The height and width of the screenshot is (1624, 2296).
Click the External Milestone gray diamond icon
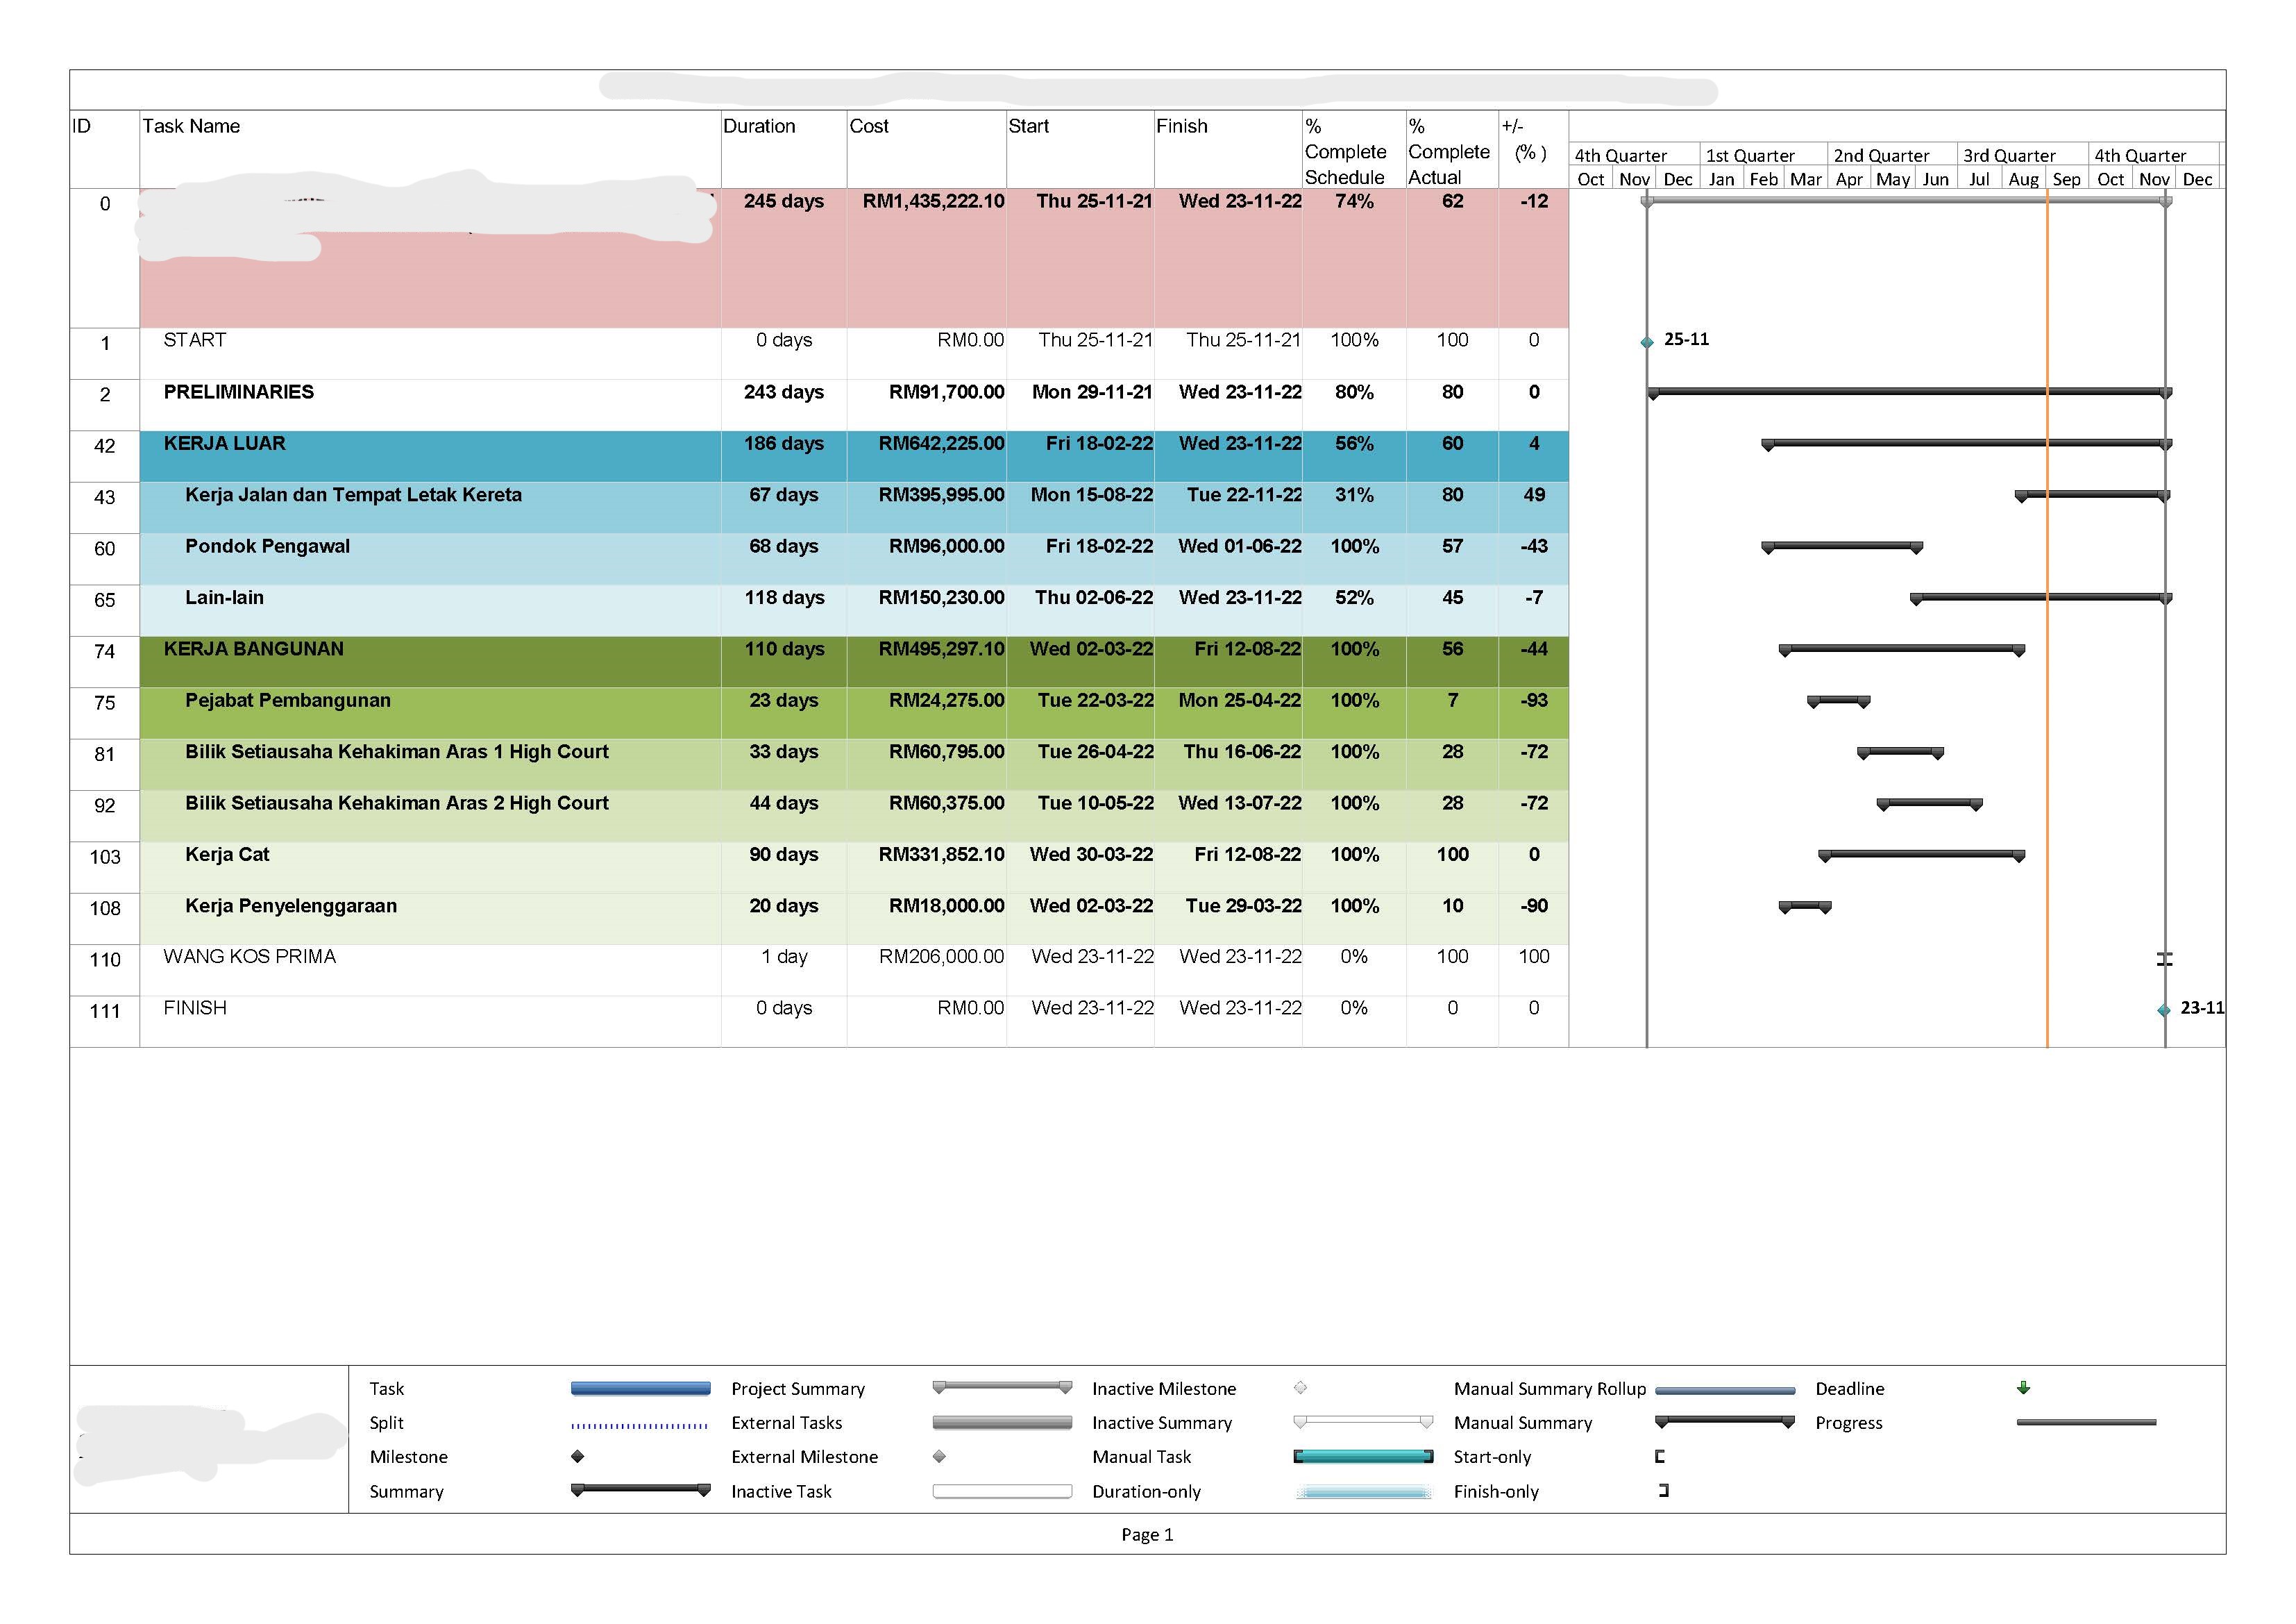pos(939,1457)
